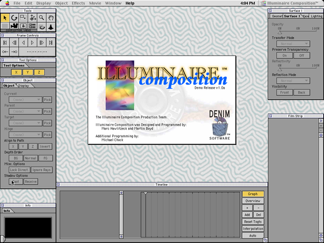Jump to the last frame
324x243 pixels.
(x=51, y=43)
